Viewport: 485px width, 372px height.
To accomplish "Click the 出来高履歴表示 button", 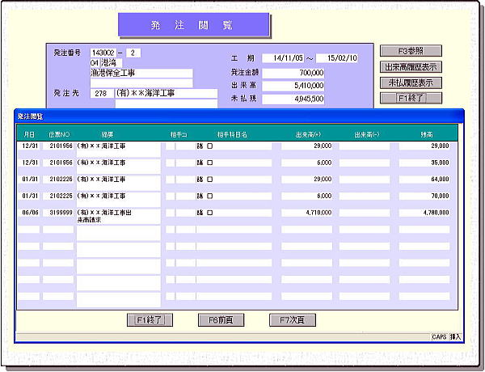I will (x=411, y=67).
